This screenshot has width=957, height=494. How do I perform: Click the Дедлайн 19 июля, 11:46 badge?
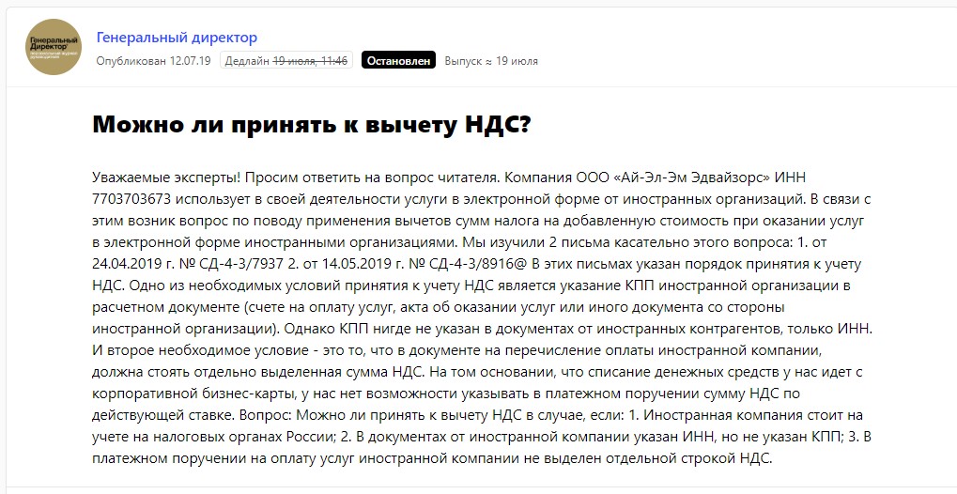click(286, 61)
